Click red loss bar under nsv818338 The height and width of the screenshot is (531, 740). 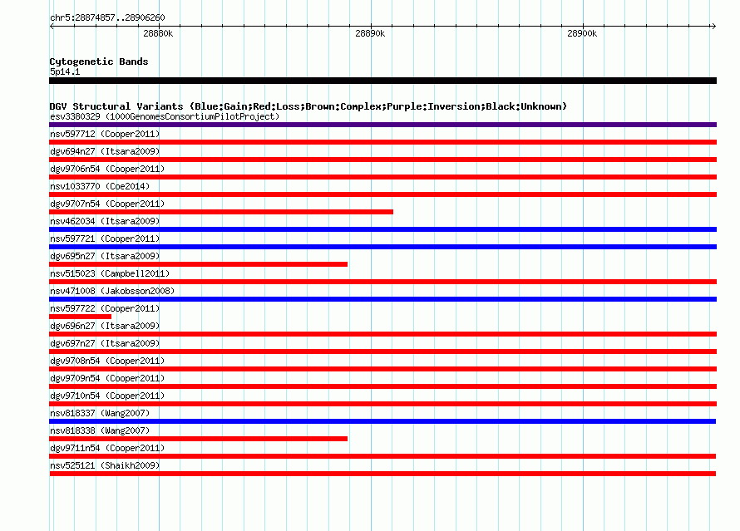(x=198, y=439)
